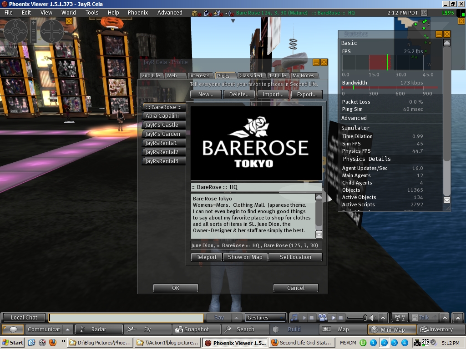Click the L$ buy currency icon

click(424, 13)
